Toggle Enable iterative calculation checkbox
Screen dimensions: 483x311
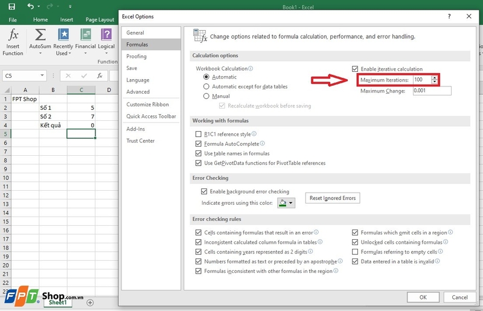click(x=355, y=69)
